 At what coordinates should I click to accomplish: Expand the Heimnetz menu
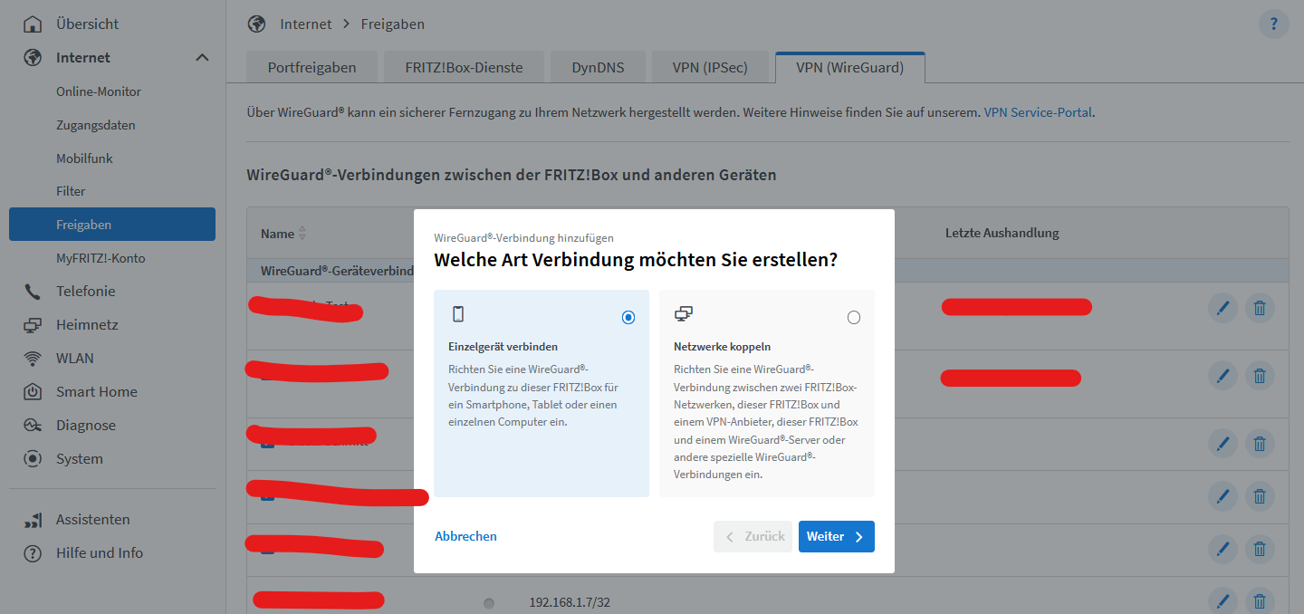87,325
